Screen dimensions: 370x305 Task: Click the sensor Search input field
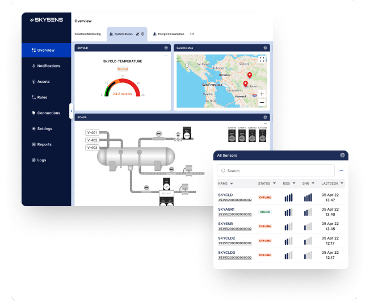(276, 170)
